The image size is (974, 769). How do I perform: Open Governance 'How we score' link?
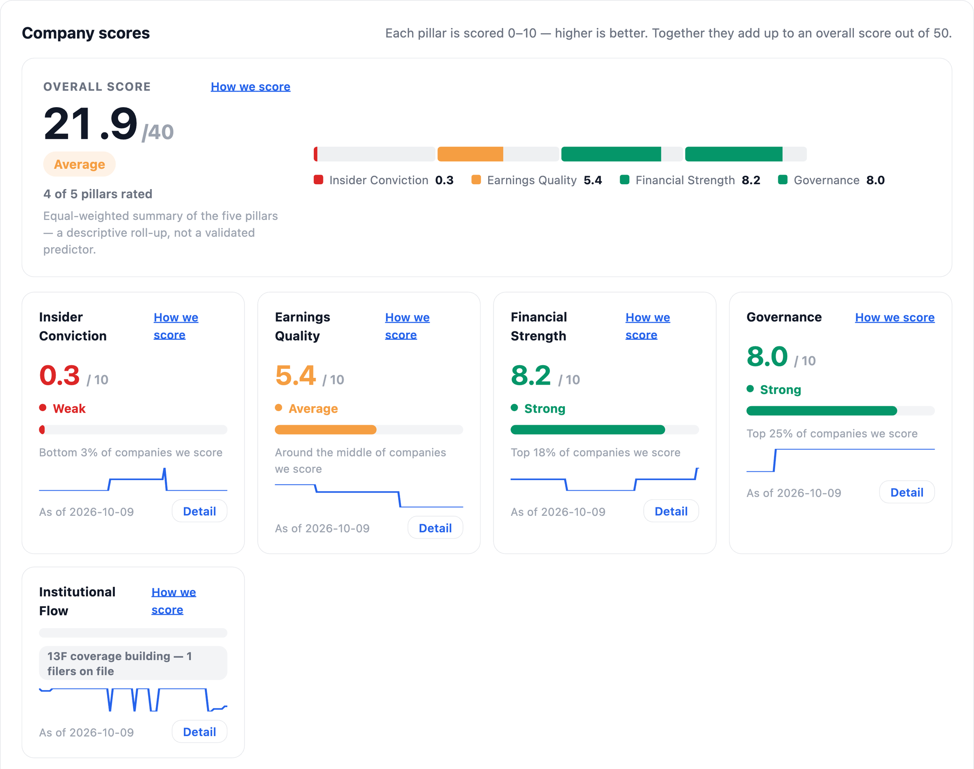(895, 317)
